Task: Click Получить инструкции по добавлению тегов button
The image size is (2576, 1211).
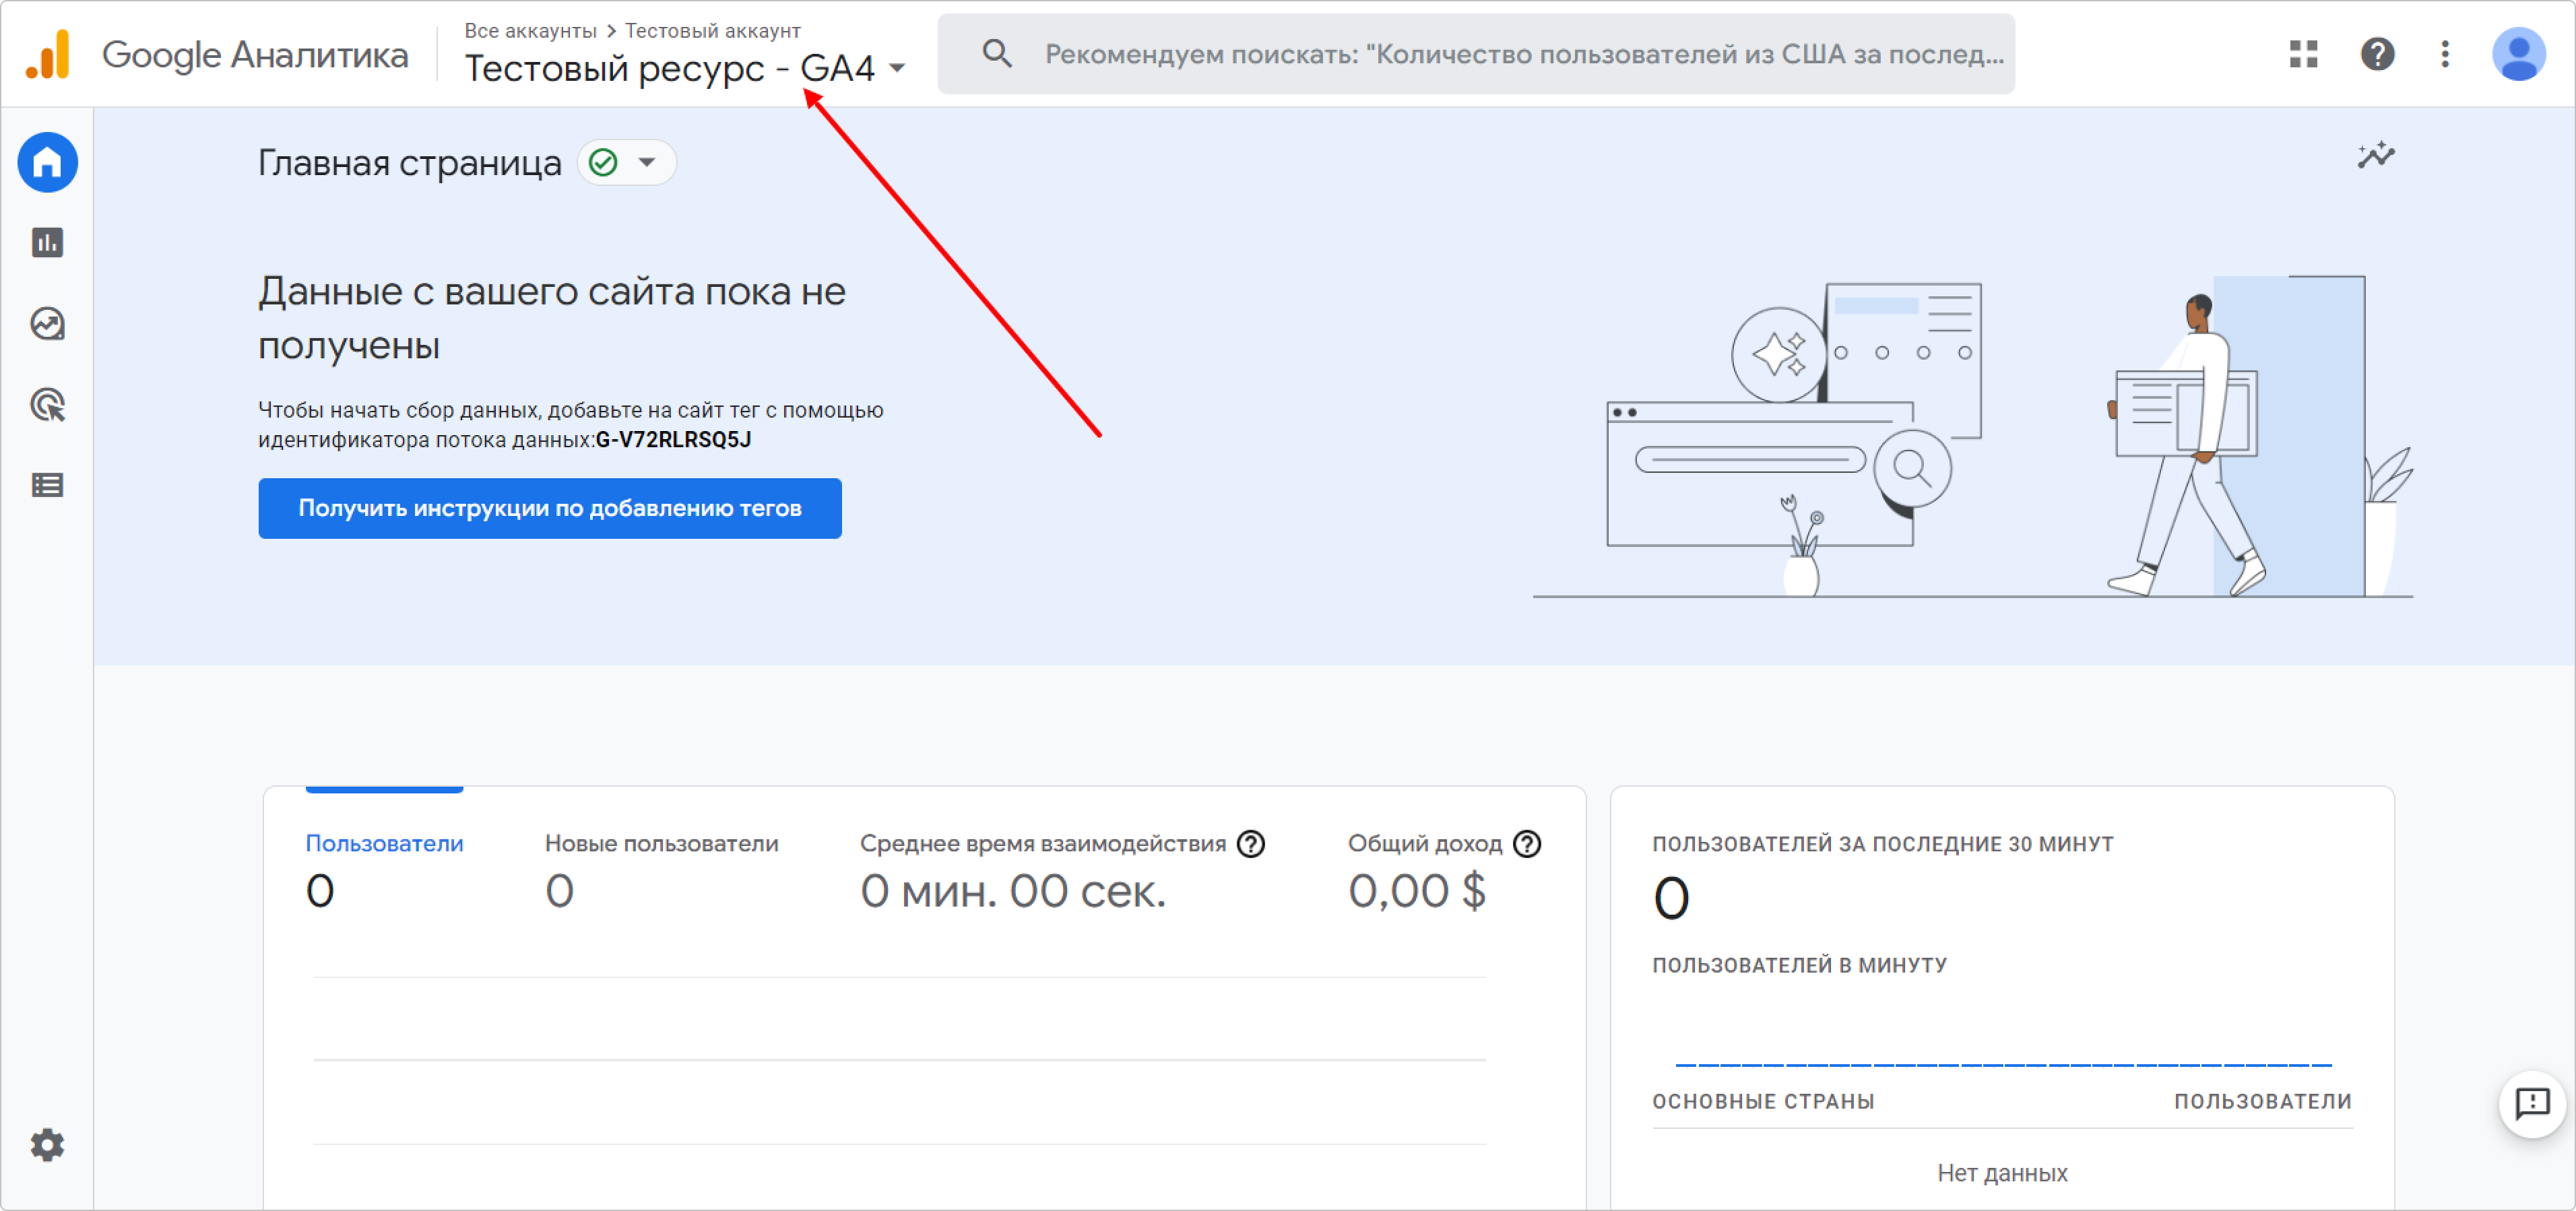Action: [x=549, y=508]
